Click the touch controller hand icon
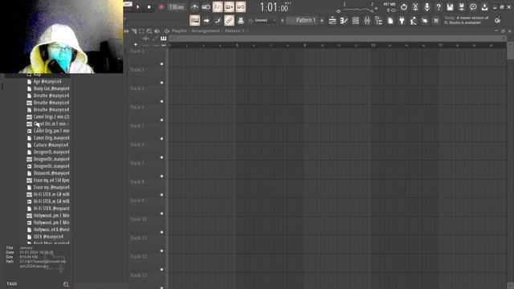 click(x=425, y=21)
